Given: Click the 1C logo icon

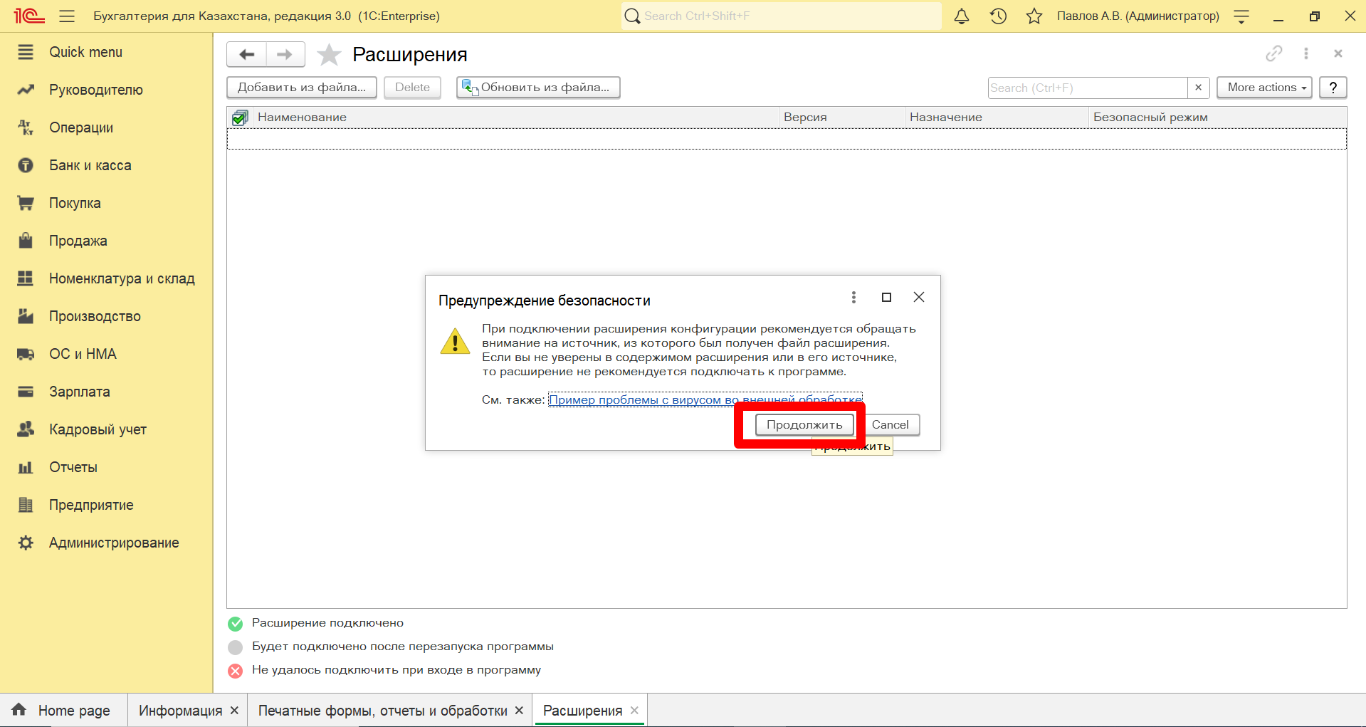Looking at the screenshot, I should [x=29, y=16].
